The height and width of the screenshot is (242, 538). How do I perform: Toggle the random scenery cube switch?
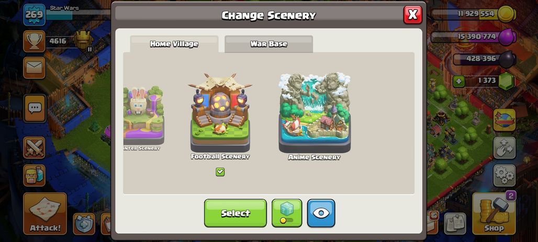point(287,213)
